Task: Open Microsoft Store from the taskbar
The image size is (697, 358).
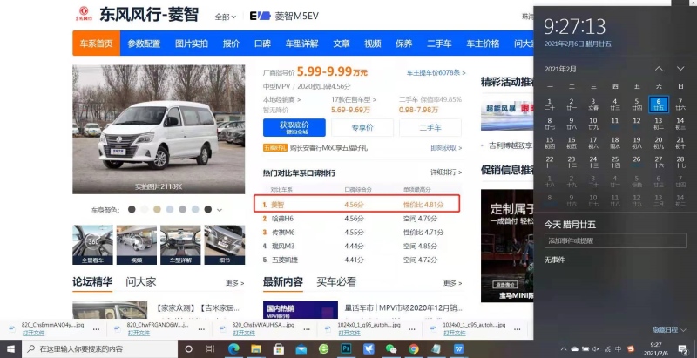Action: [x=279, y=348]
